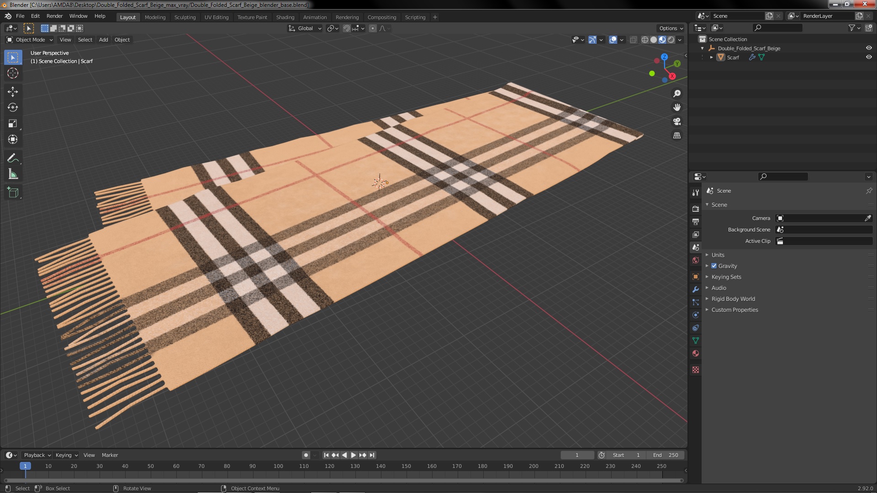This screenshot has width=877, height=493.
Task: Switch to solid viewport shading
Action: coord(654,40)
